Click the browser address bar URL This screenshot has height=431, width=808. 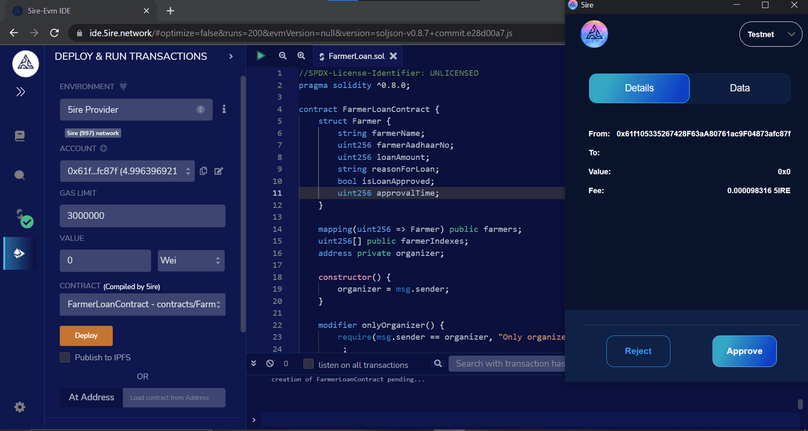(301, 33)
